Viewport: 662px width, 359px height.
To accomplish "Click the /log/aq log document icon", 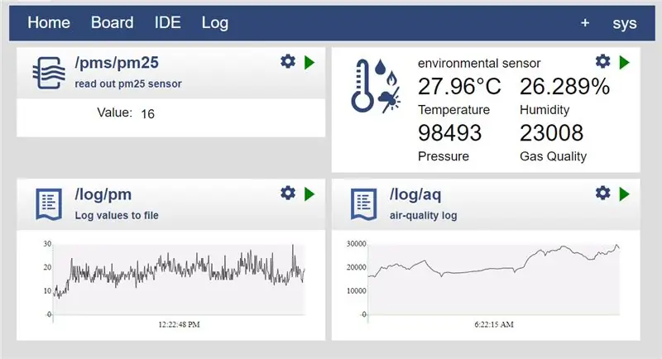I will coord(364,204).
